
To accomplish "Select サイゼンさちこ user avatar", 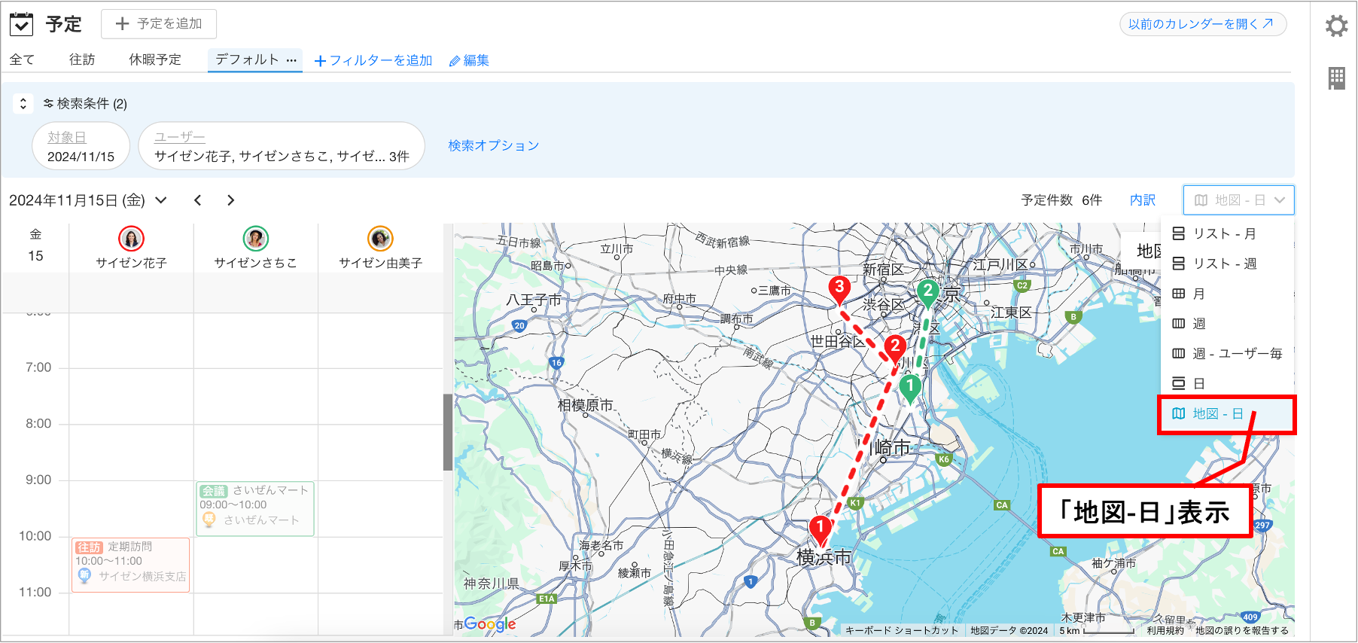I will (256, 239).
